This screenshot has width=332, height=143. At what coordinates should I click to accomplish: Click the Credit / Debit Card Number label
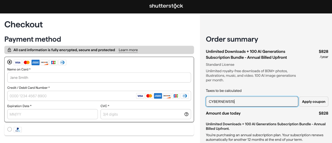coord(29,88)
